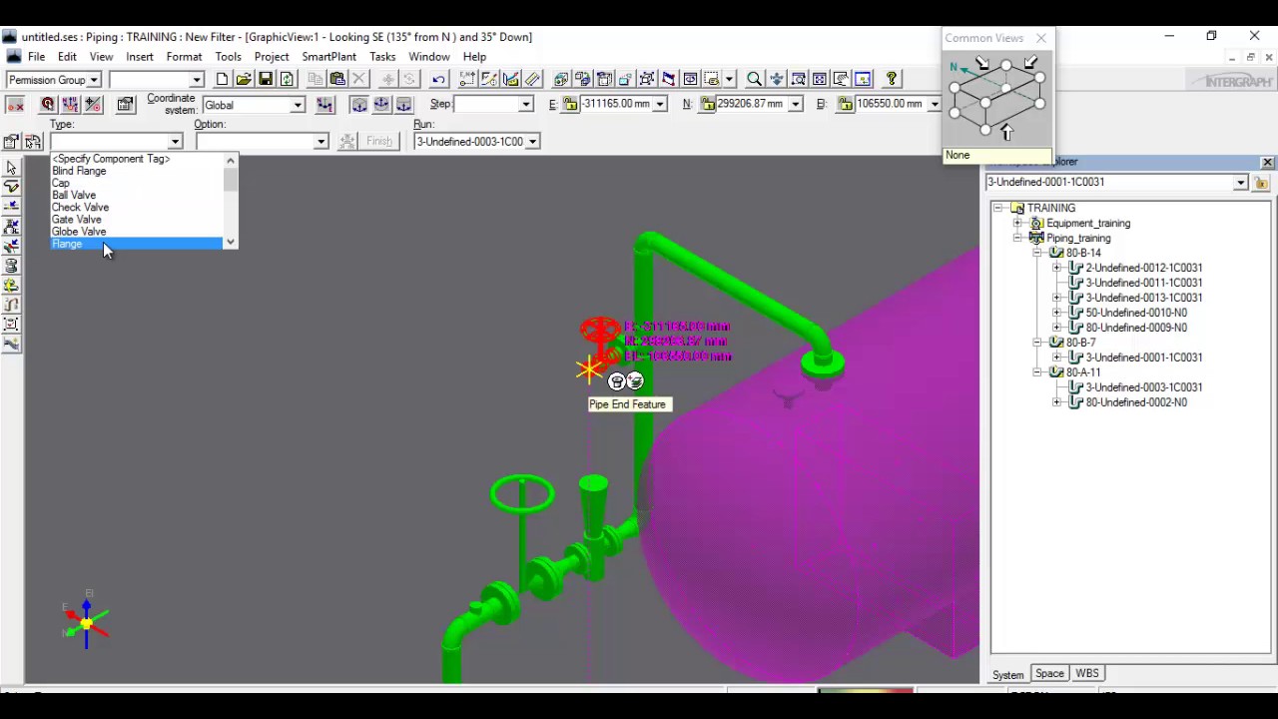The width and height of the screenshot is (1278, 719).
Task: Toggle the El elevation coordinate lock
Action: 845,104
